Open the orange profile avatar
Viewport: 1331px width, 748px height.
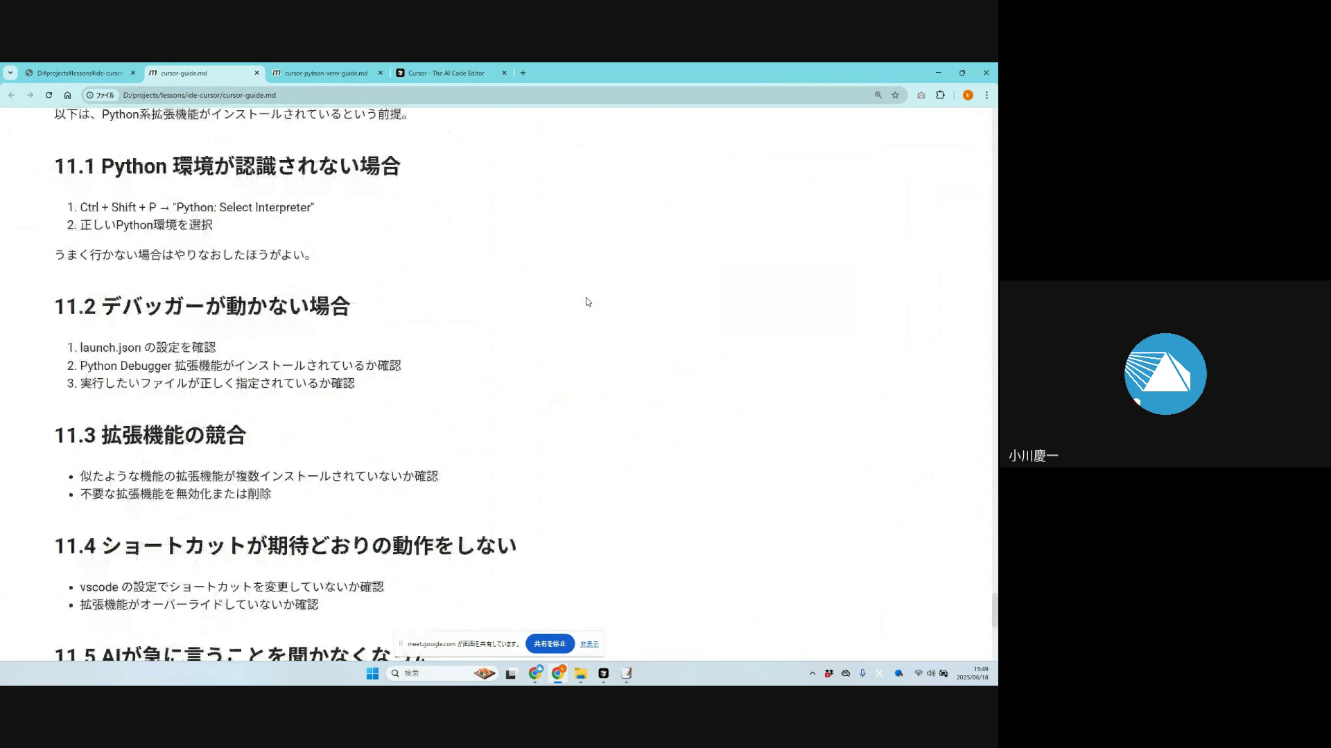pos(968,95)
